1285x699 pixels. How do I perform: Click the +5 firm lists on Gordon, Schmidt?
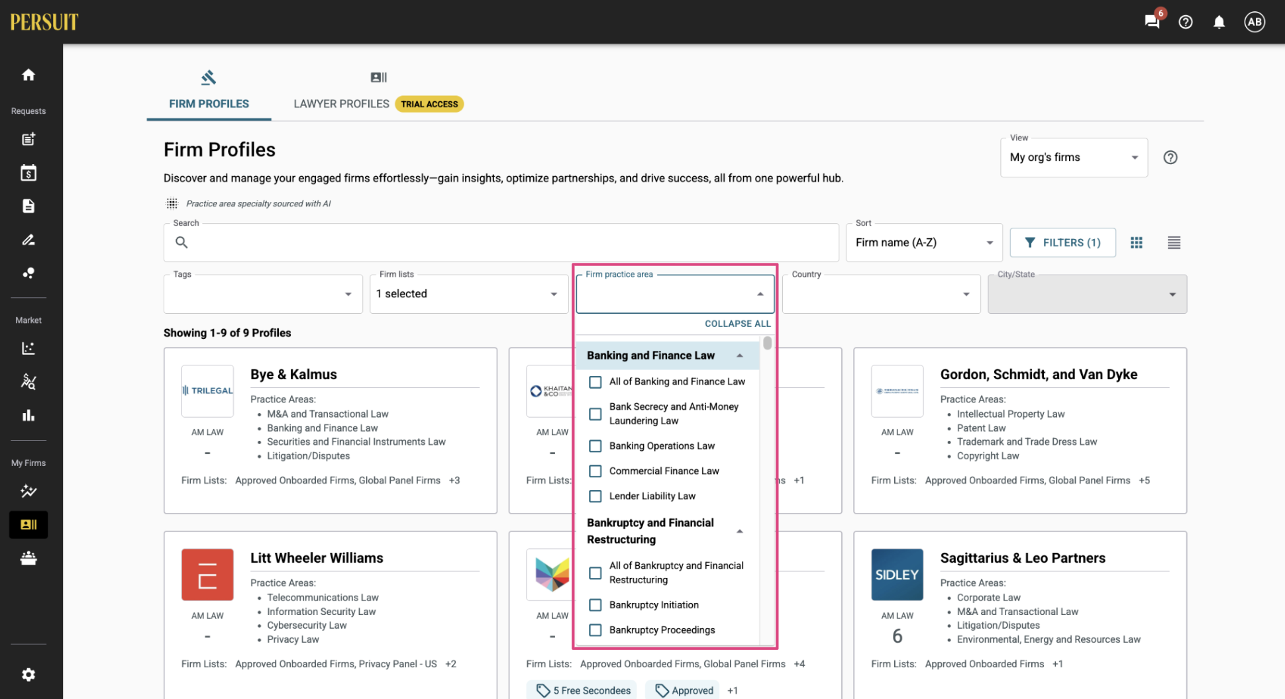coord(1144,481)
